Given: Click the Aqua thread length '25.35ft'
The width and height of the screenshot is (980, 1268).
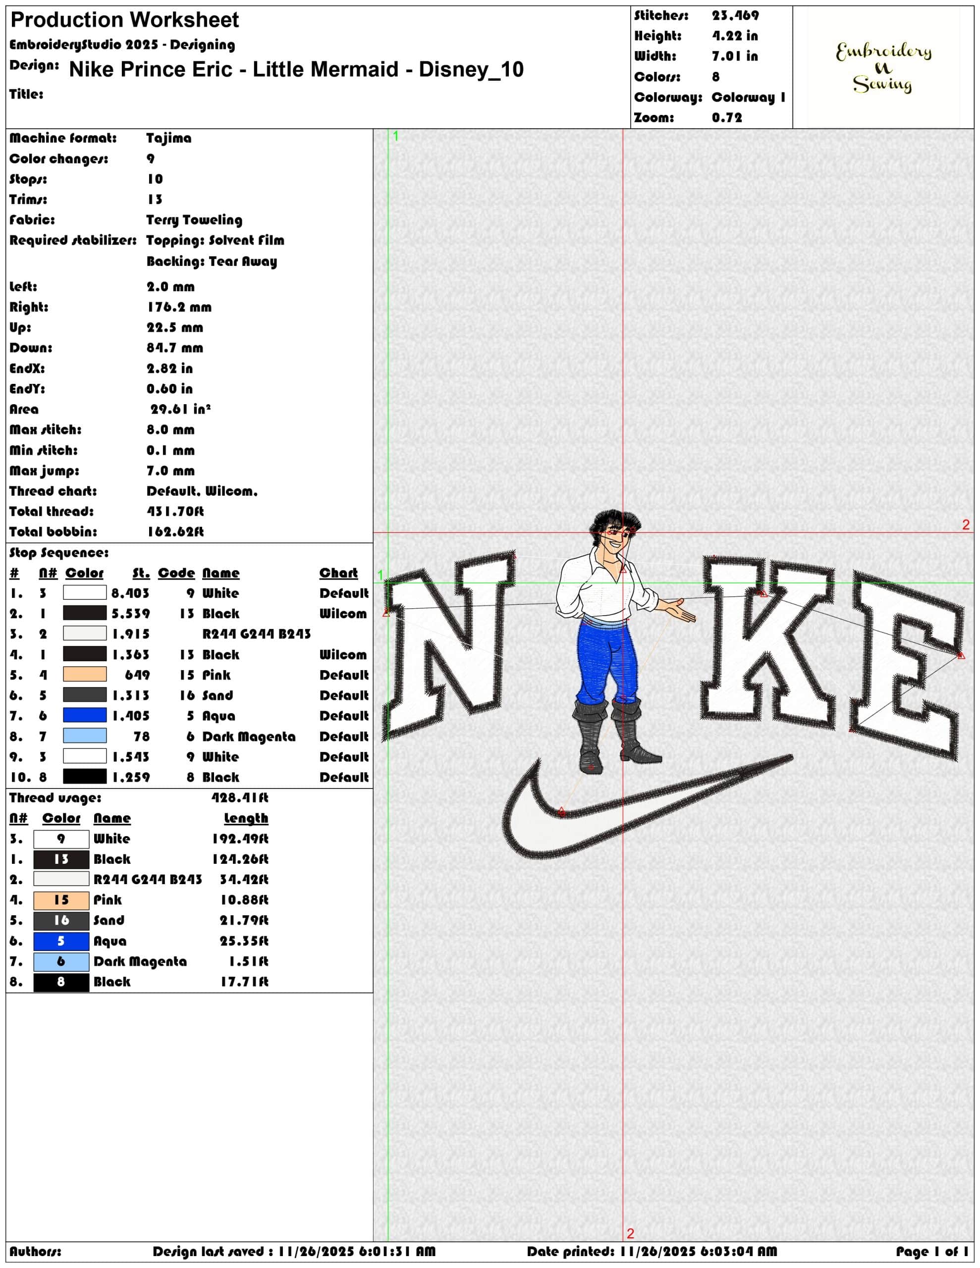Looking at the screenshot, I should point(244,941).
